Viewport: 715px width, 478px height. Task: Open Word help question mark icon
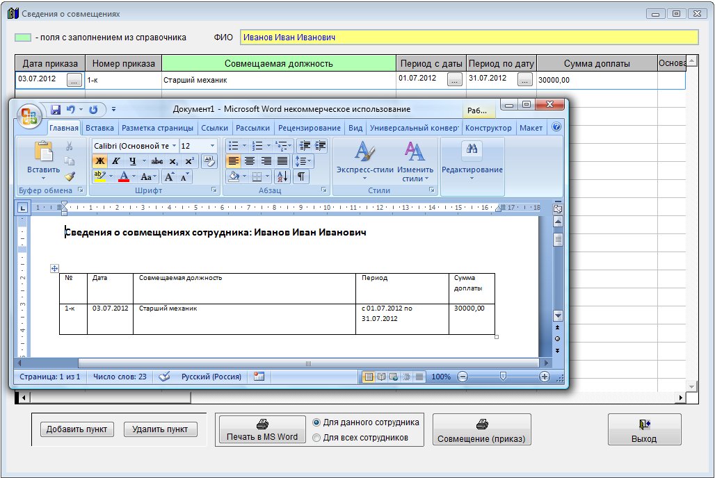(556, 128)
